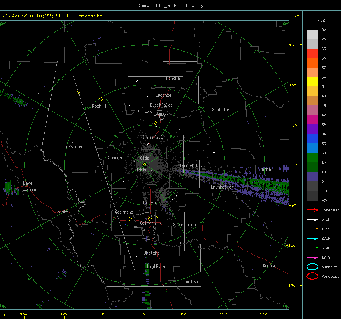Click the Strathmore label
Viewport: 341px width, 319px height.
click(x=184, y=225)
